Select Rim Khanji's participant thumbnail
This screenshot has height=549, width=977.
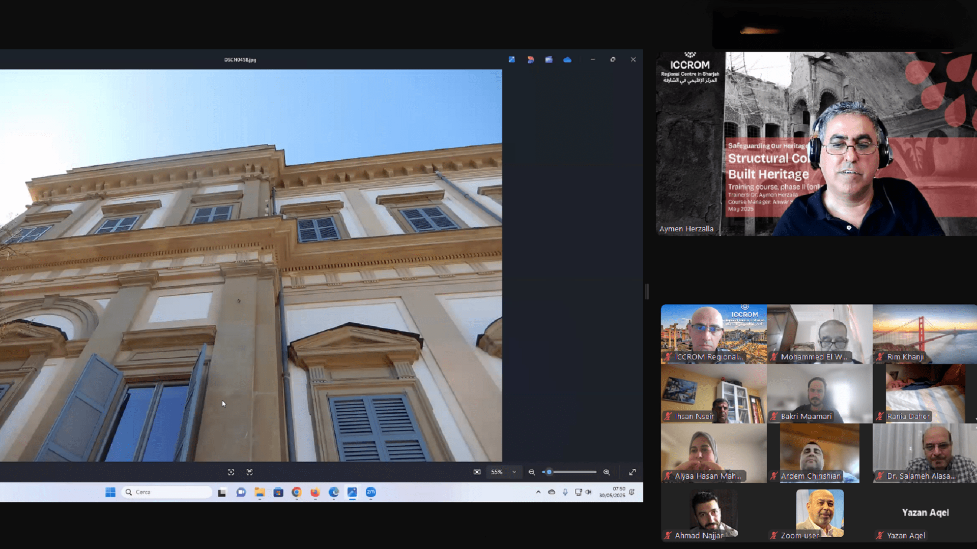pyautogui.click(x=924, y=334)
